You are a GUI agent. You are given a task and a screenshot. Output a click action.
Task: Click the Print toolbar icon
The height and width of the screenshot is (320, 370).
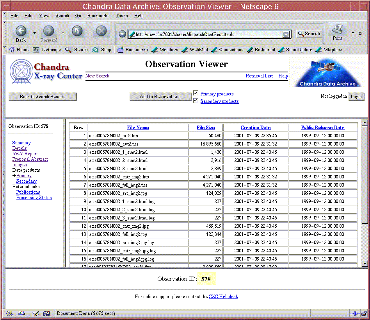[x=338, y=30]
